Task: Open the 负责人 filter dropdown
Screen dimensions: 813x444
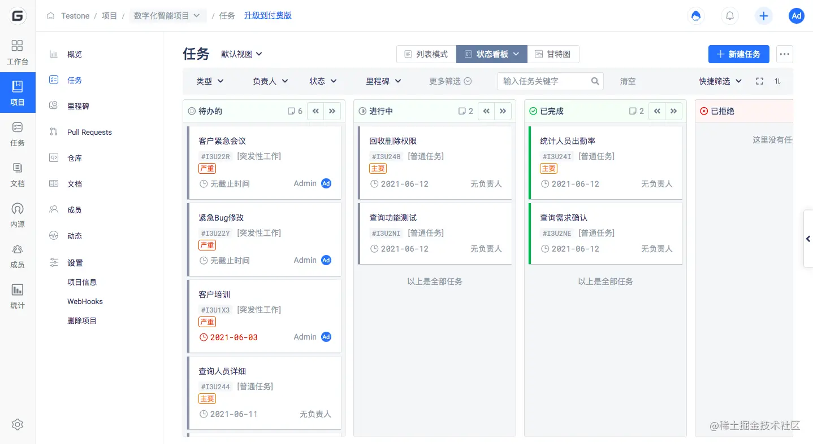Action: [x=270, y=81]
